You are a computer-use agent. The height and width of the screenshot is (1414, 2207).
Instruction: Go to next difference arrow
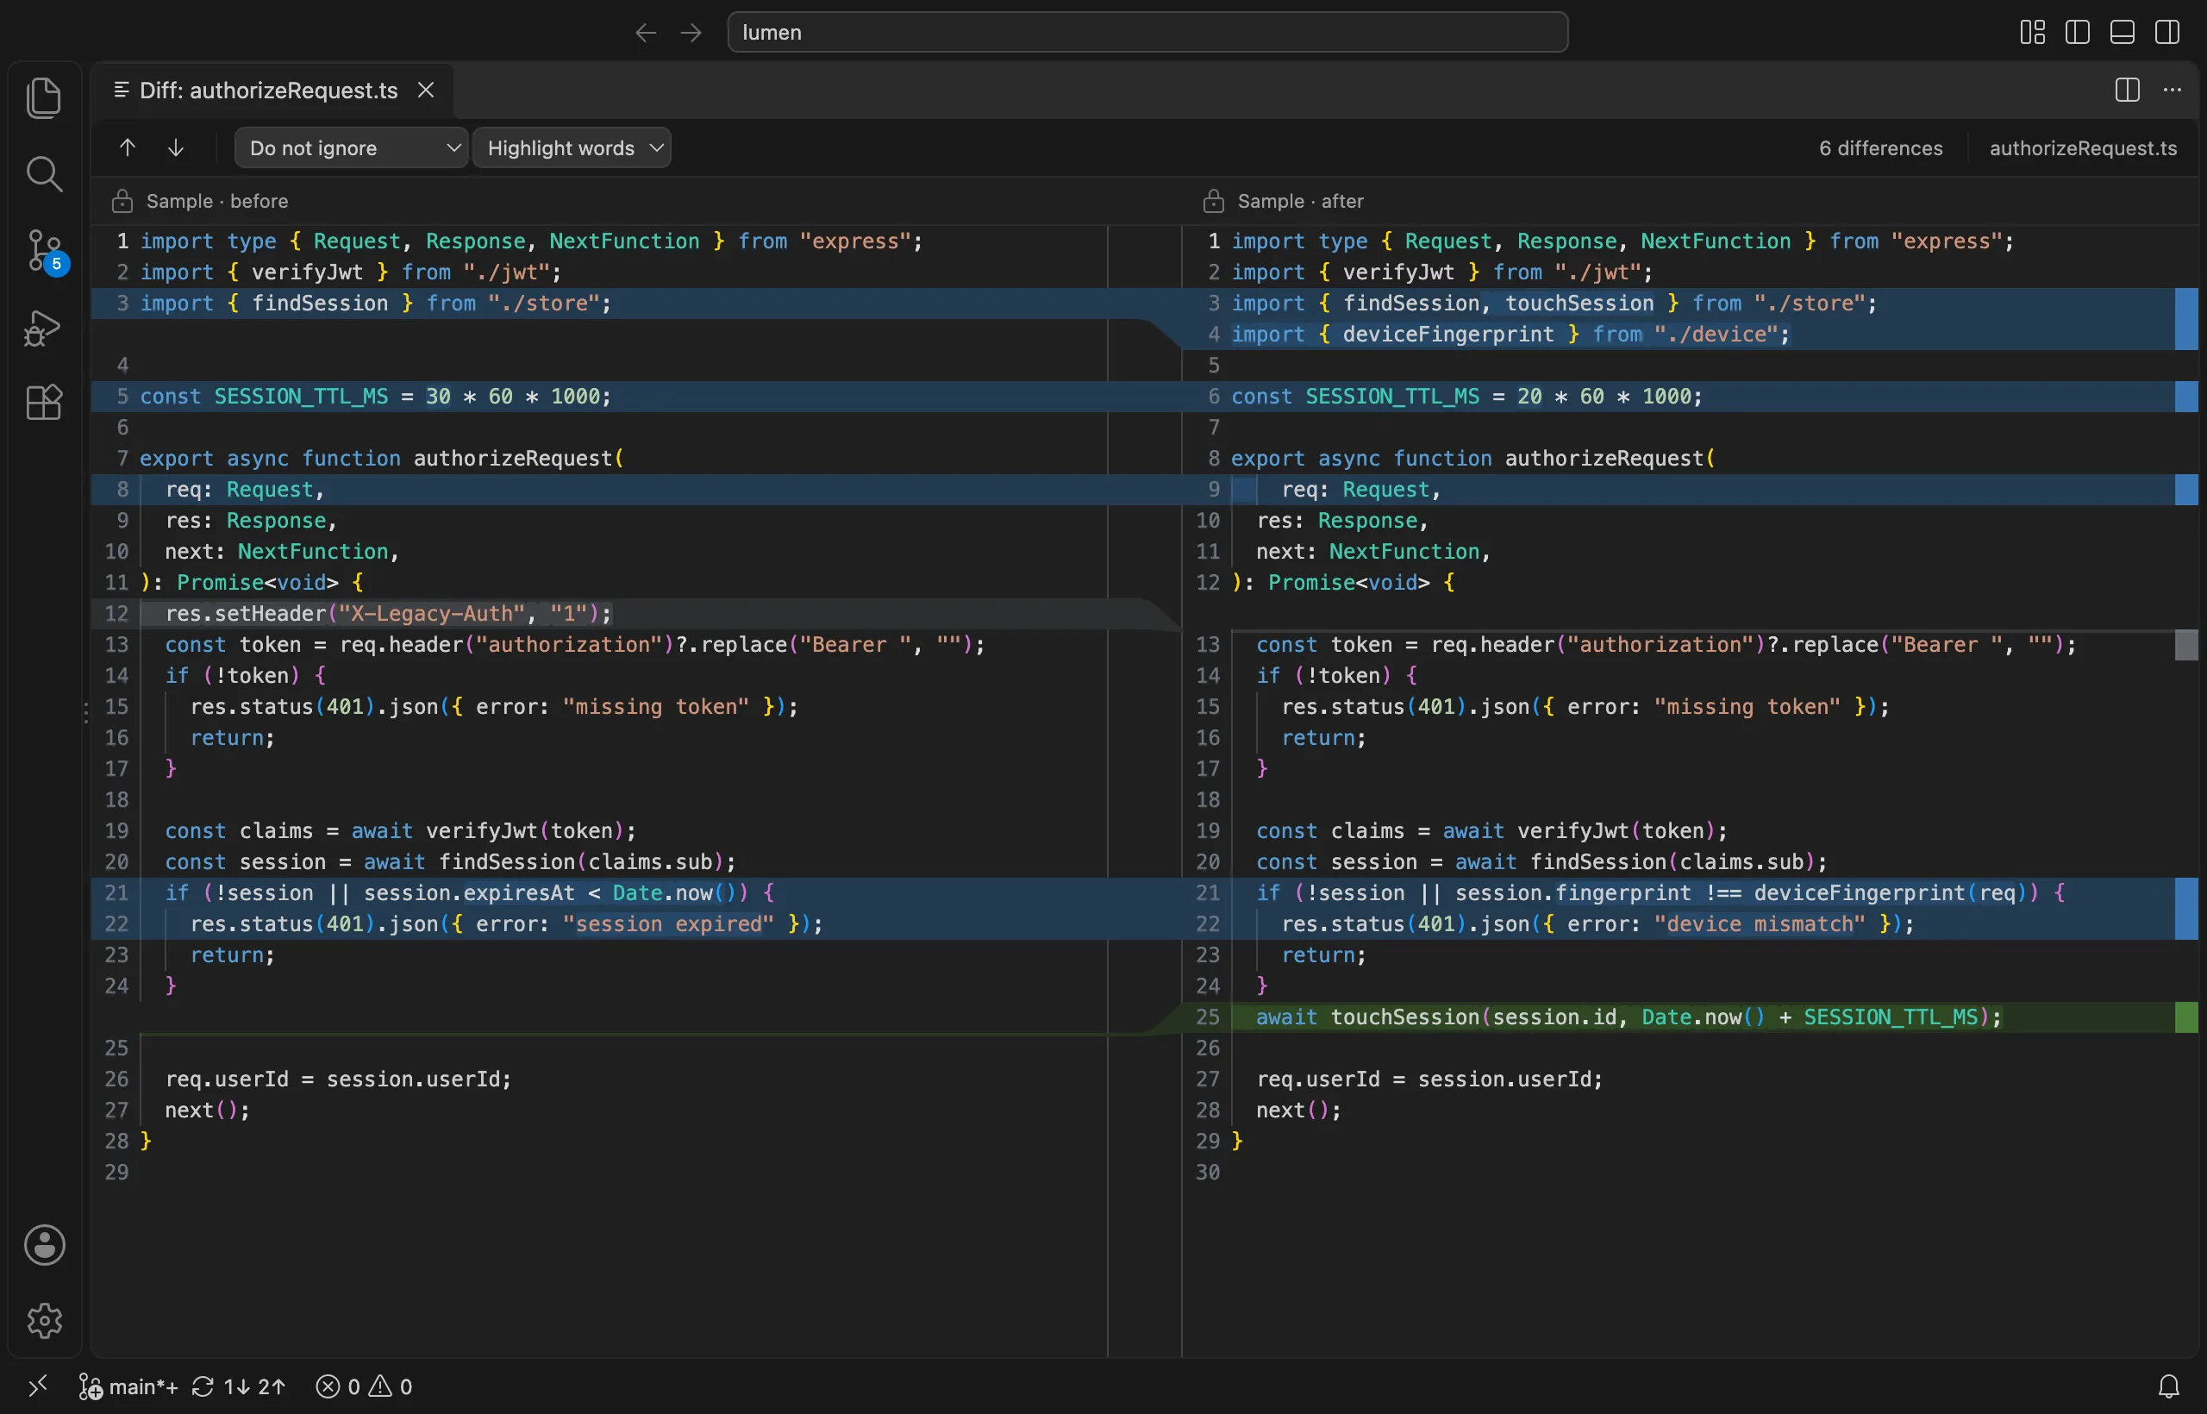coord(175,147)
